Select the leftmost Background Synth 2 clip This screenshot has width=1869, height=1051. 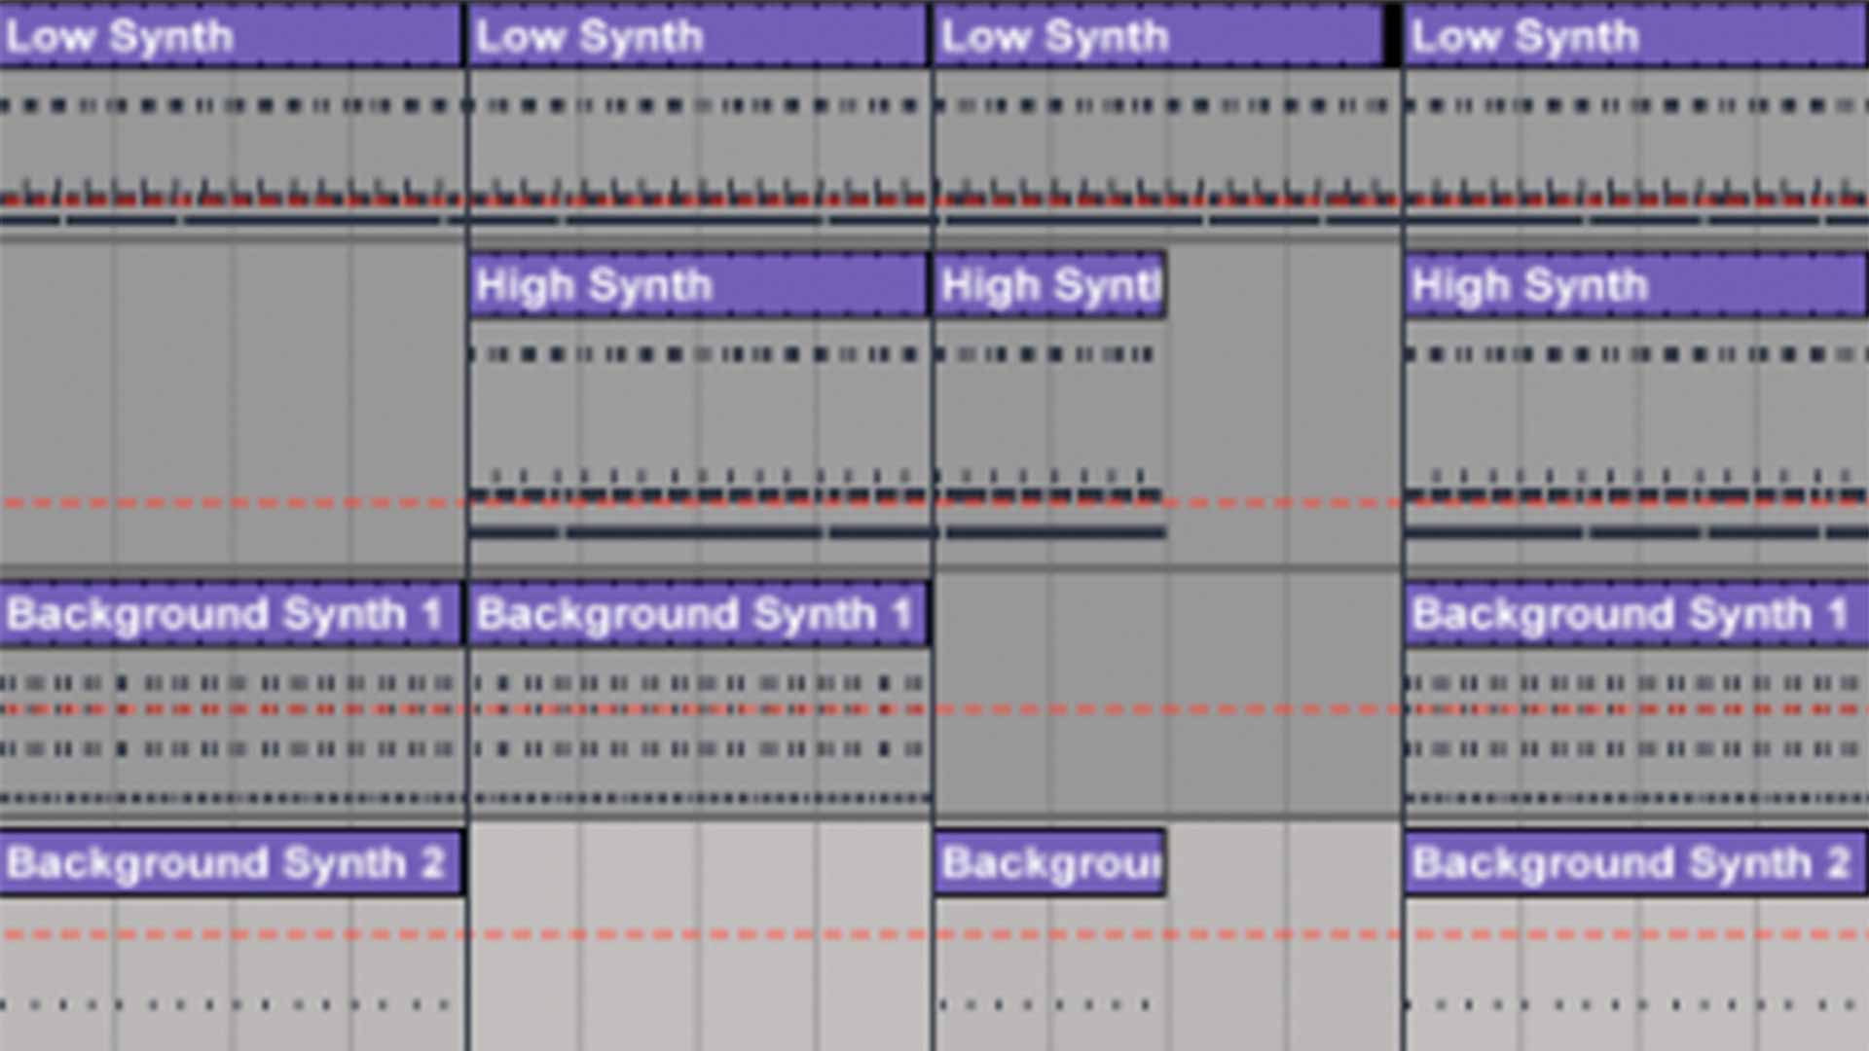click(230, 863)
